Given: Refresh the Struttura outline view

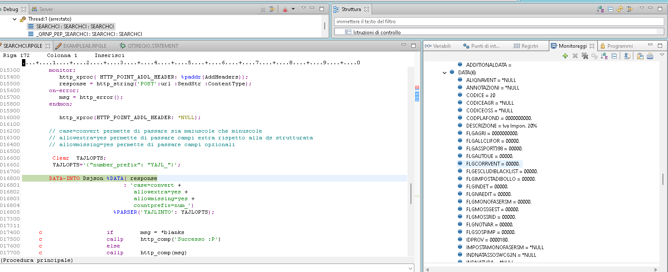Looking at the screenshot, I should tap(620, 9).
